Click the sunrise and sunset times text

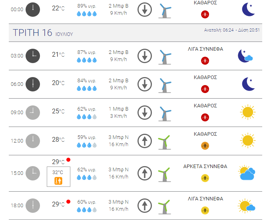tap(232, 30)
